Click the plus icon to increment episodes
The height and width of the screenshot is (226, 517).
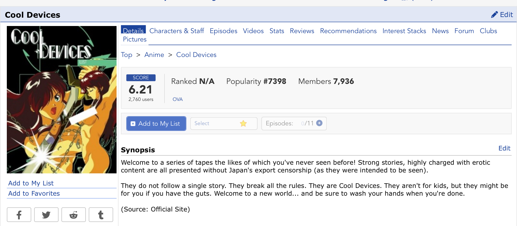coord(319,123)
